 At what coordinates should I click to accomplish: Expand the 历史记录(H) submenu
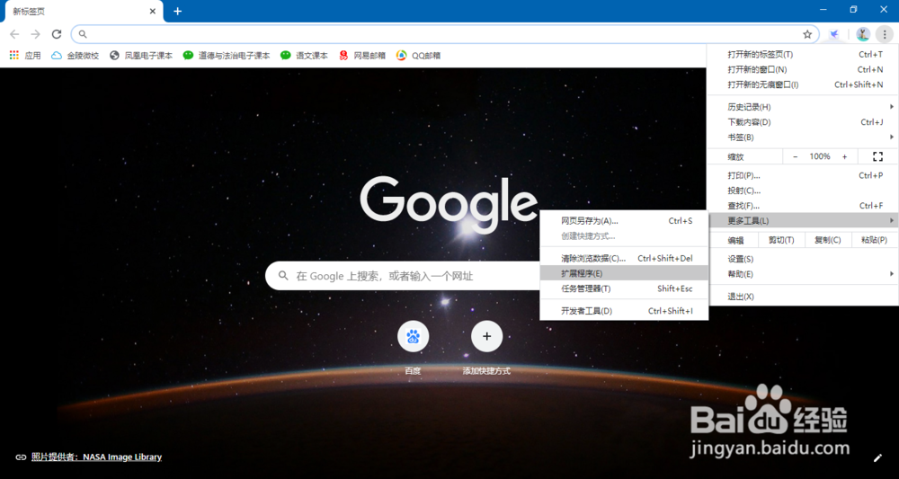coord(803,107)
